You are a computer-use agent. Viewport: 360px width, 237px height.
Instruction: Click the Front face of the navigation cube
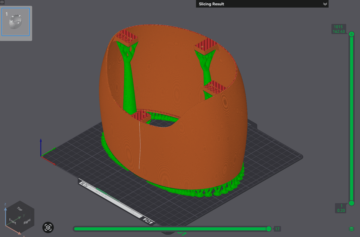12,221
